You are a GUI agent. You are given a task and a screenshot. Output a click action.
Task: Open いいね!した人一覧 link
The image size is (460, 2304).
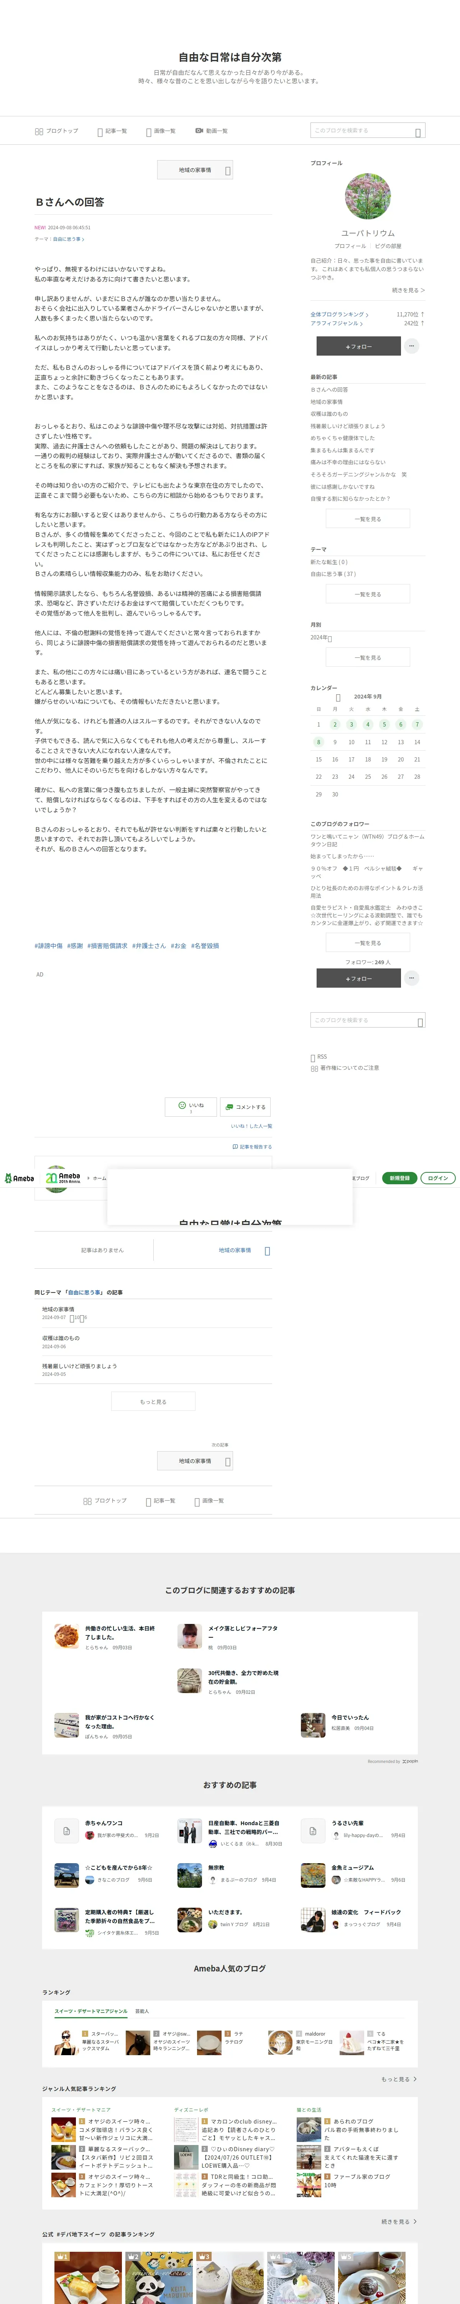tap(251, 1126)
